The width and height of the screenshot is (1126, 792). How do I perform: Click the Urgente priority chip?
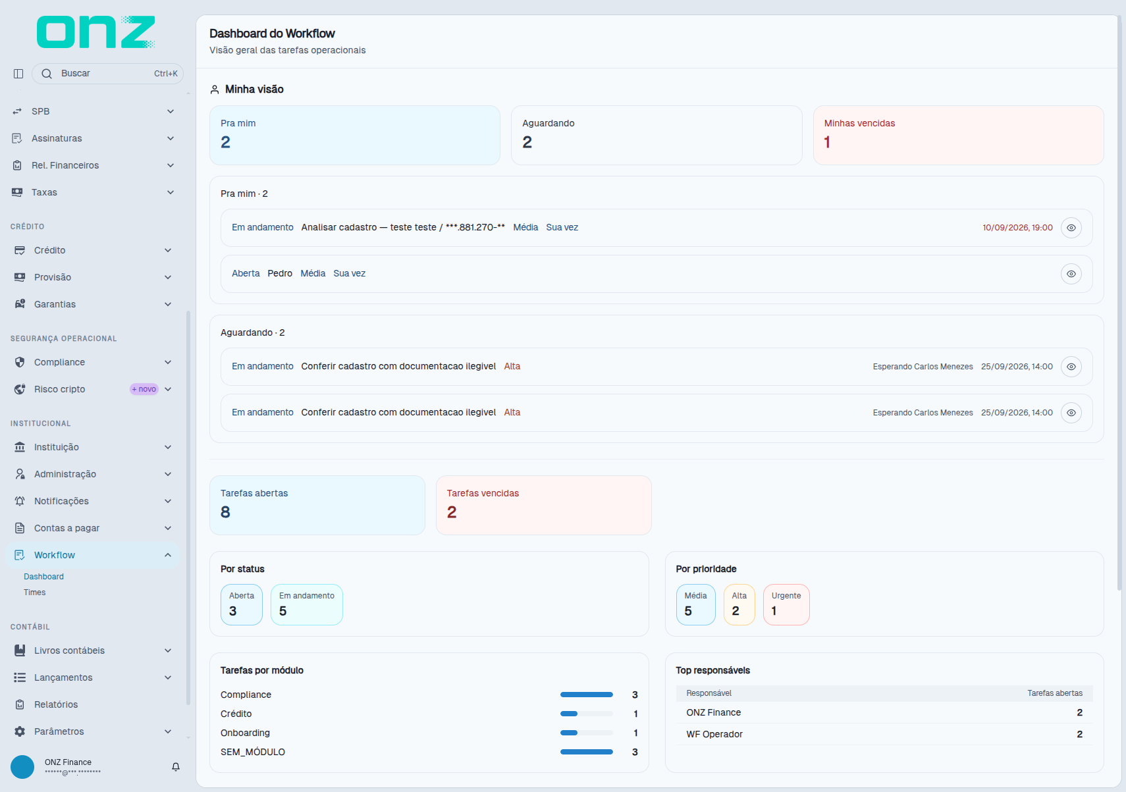pyautogui.click(x=786, y=604)
